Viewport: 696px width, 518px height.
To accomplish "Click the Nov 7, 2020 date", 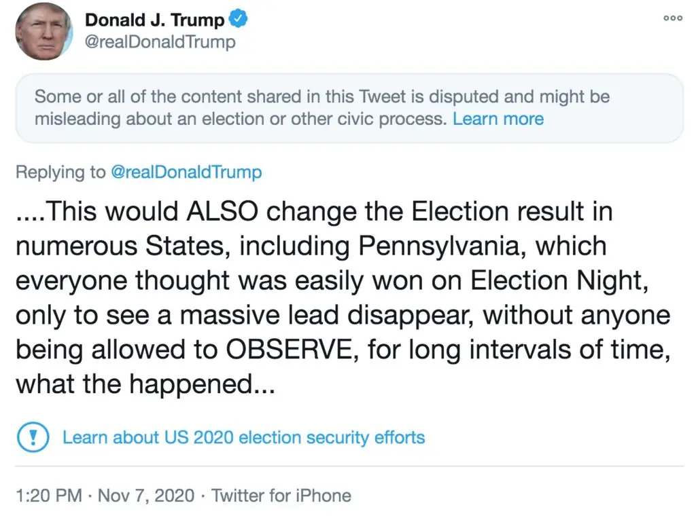I will (x=146, y=495).
